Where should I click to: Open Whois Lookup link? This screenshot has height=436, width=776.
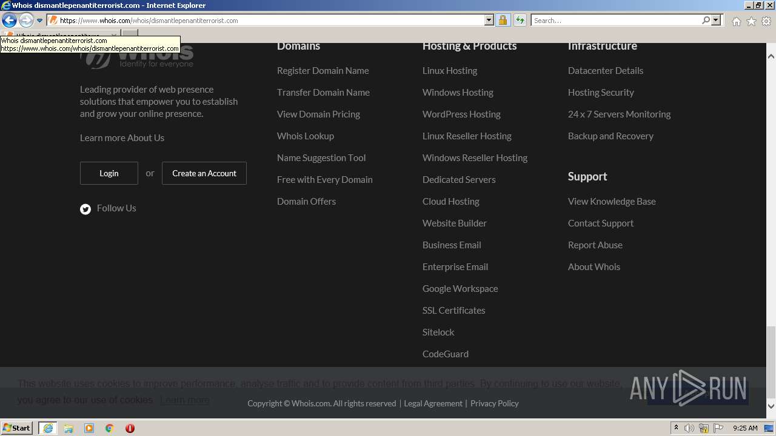tap(306, 136)
